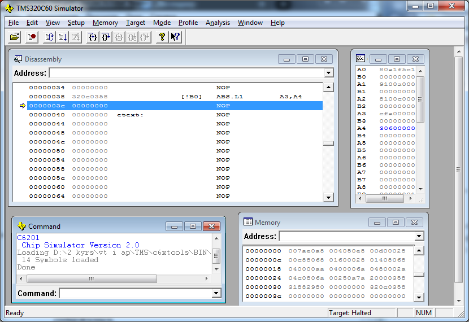469x322 pixels.
Task: Activate context help arrow-question icon
Action: click(175, 37)
